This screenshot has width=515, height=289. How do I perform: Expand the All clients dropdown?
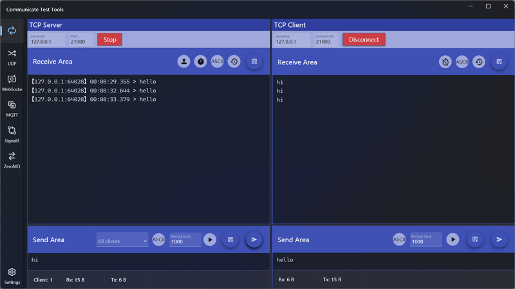[x=122, y=241]
